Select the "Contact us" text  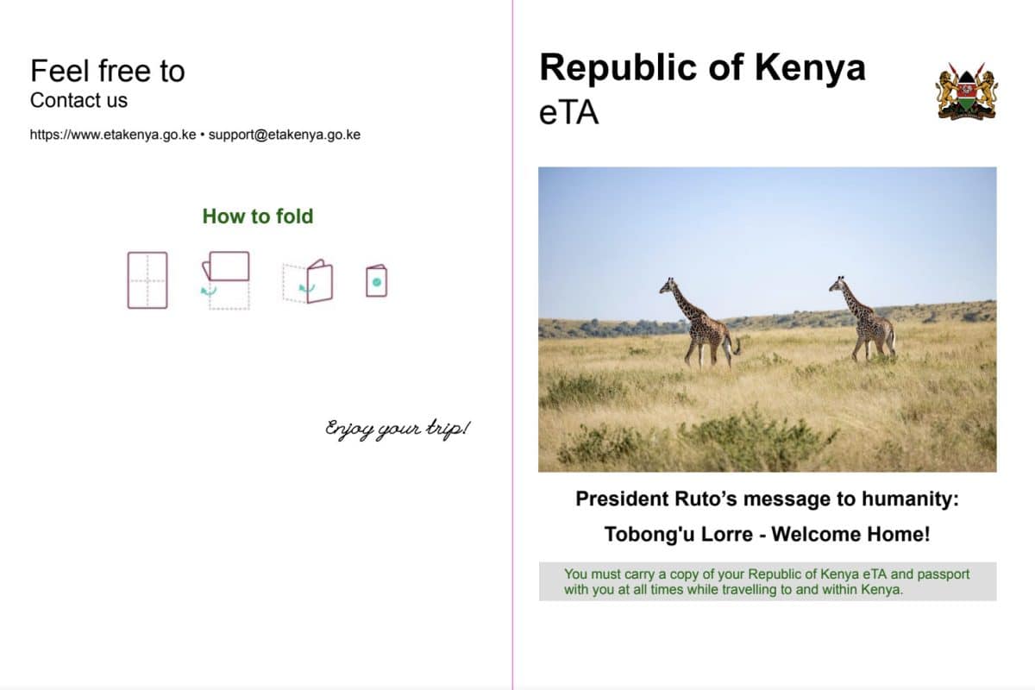pos(78,100)
